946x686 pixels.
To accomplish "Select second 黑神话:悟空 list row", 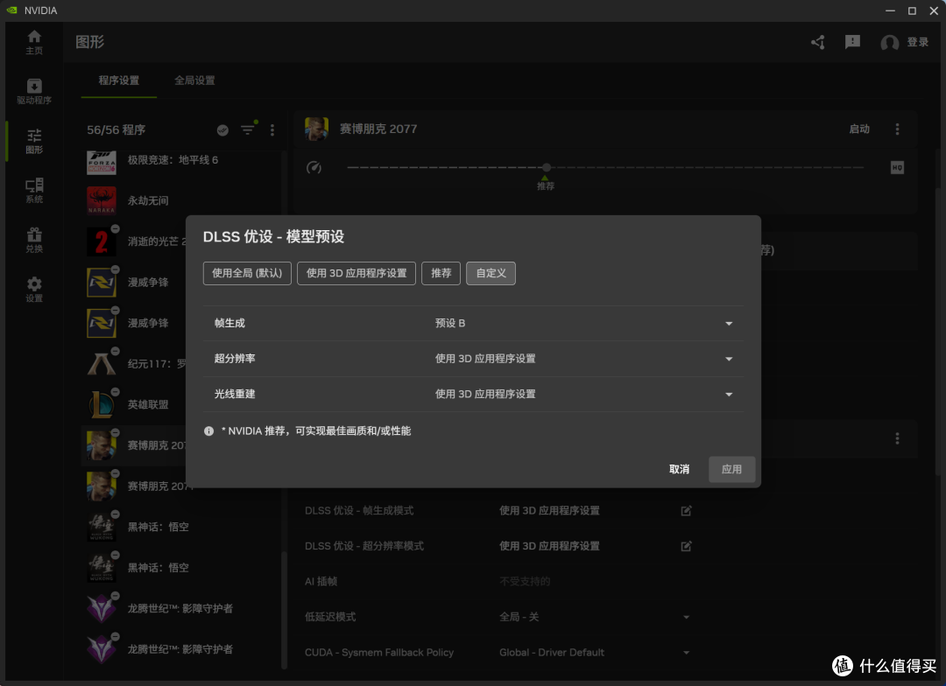I will point(181,568).
